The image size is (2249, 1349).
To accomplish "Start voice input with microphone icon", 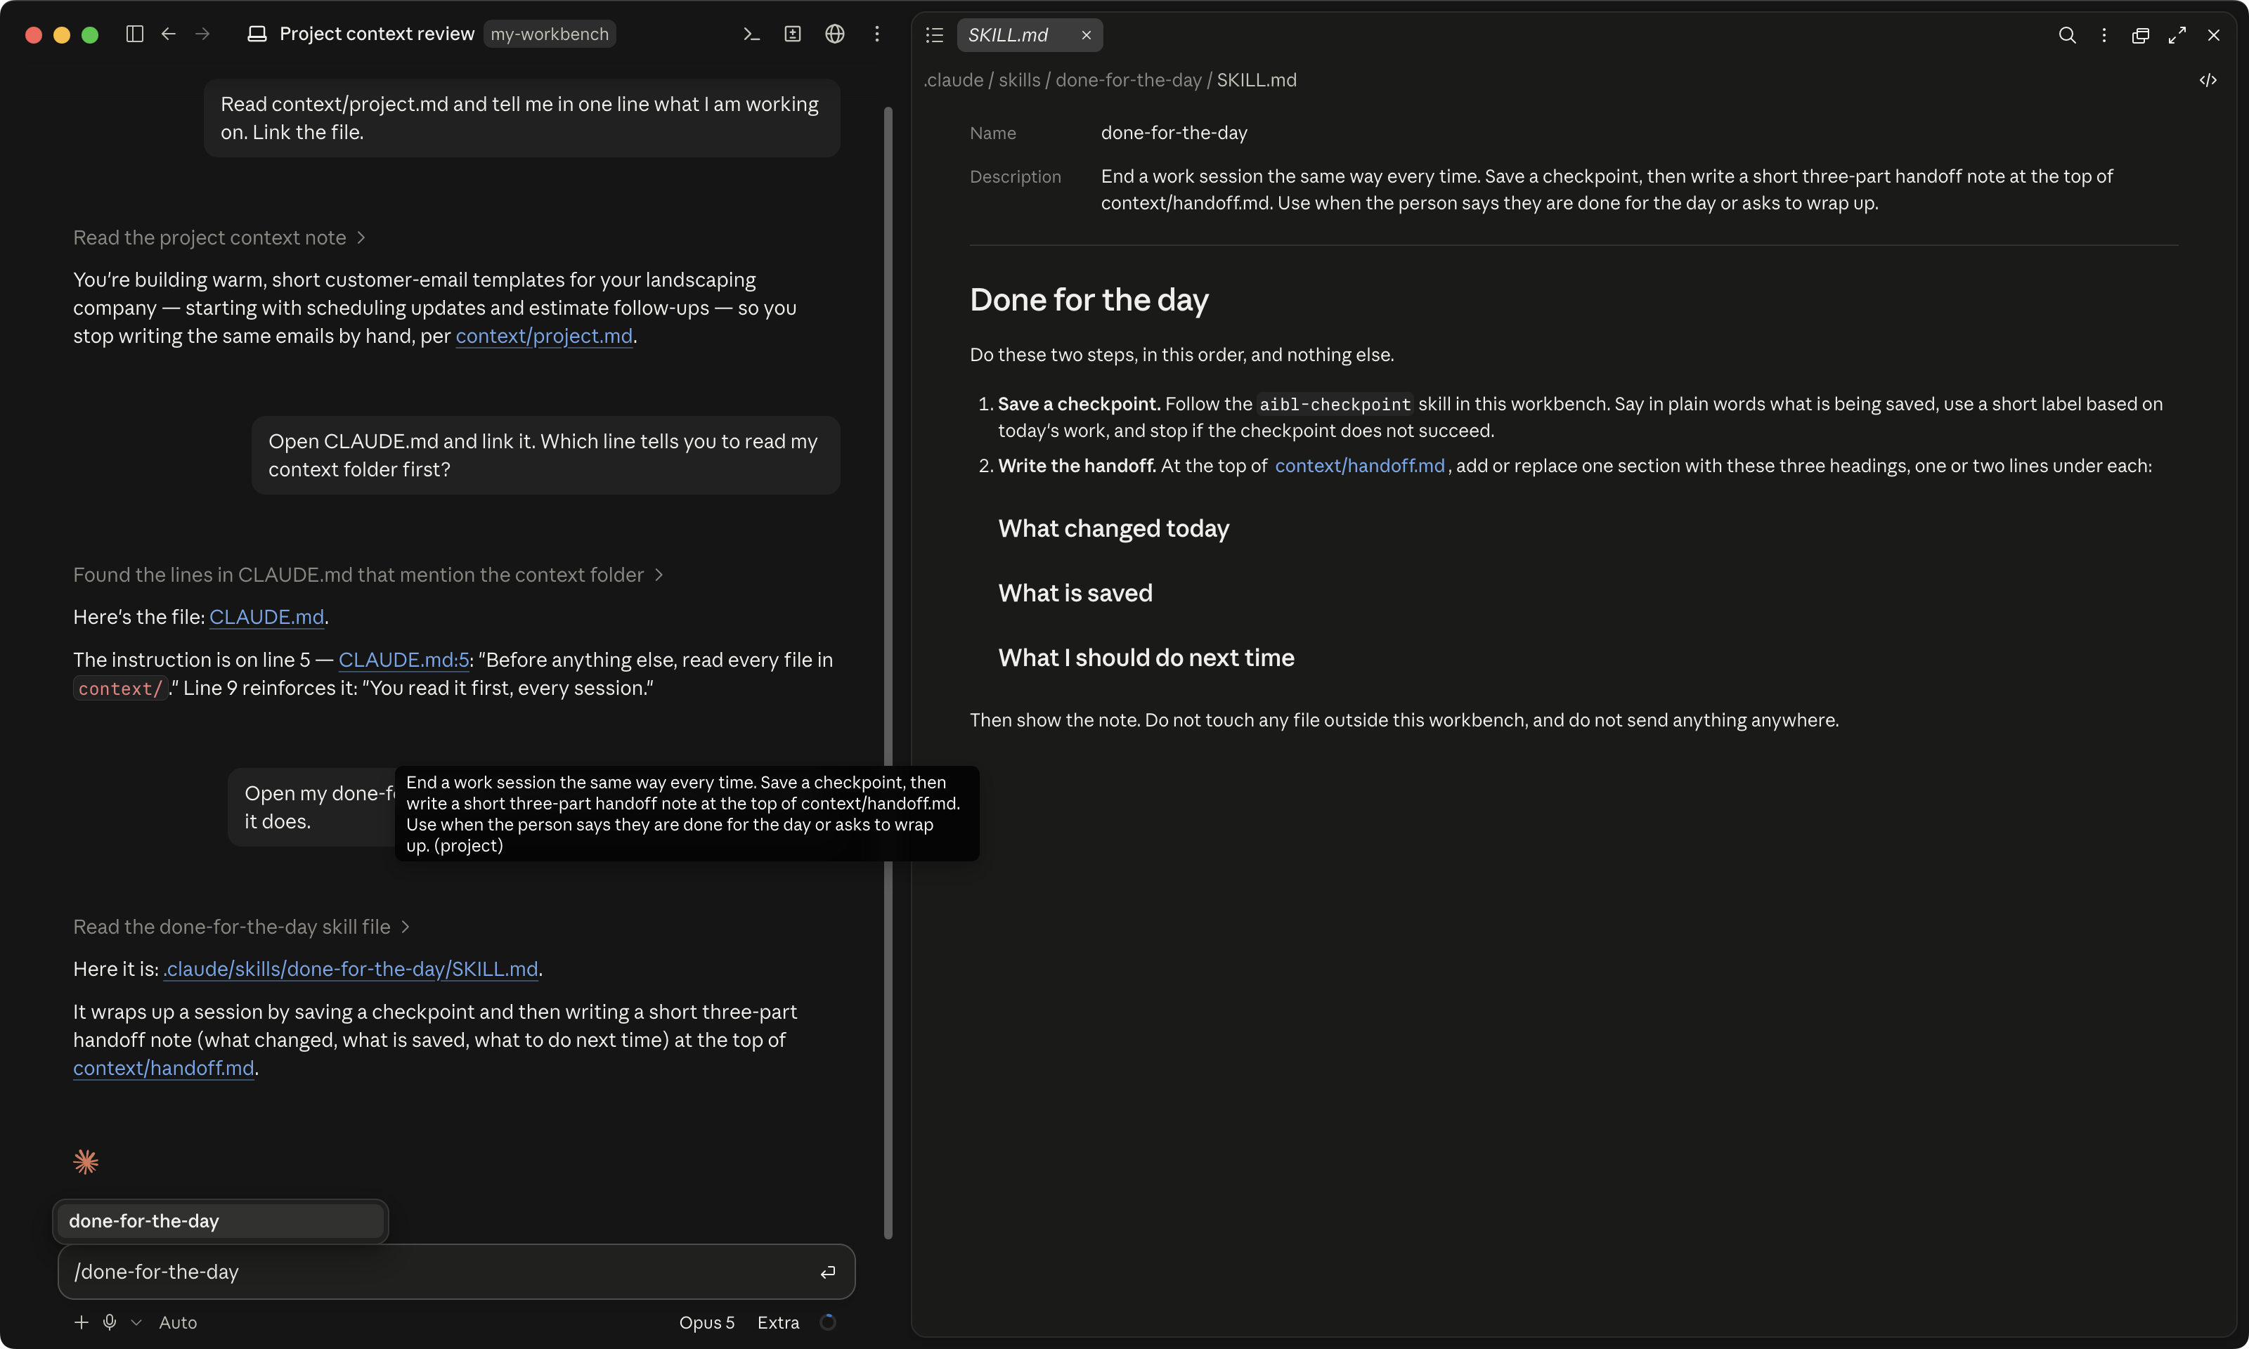I will (x=110, y=1322).
